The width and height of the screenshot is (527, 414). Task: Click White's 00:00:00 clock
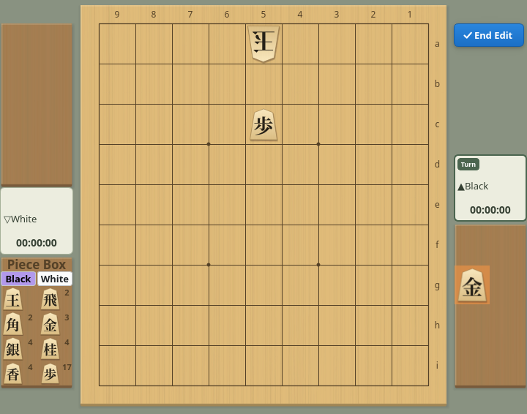(x=37, y=243)
